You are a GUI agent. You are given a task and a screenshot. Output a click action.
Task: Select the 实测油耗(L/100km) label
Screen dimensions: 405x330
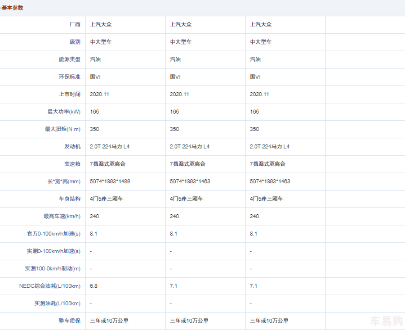[57, 304]
